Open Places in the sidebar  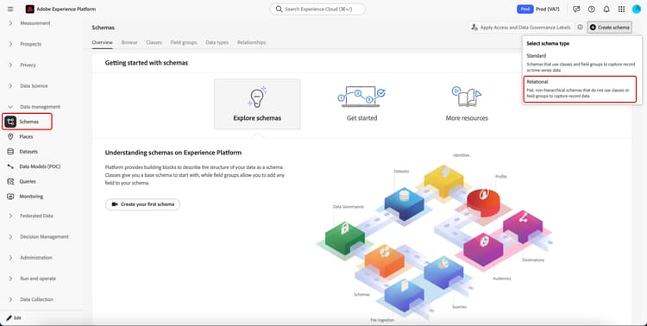(x=26, y=136)
